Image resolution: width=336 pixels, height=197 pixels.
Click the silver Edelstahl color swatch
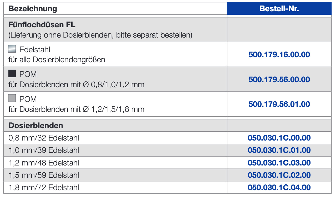point(12,49)
